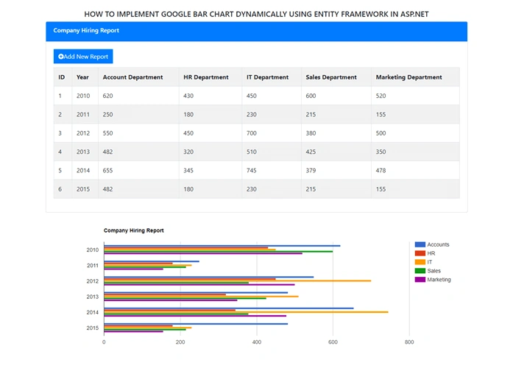Screen dimensions: 513x374
Task: Click the blue Accounts legend swatch
Action: tap(420, 244)
